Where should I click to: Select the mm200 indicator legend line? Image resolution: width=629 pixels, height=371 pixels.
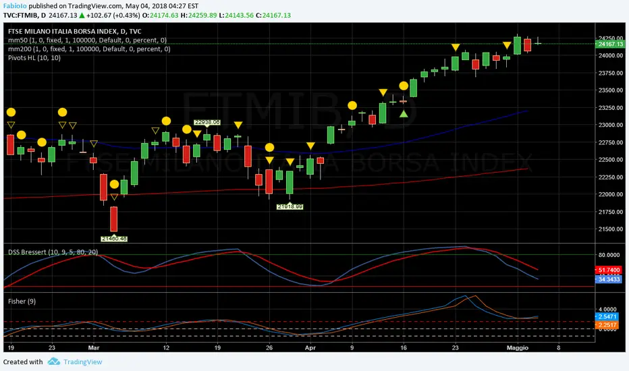point(89,49)
